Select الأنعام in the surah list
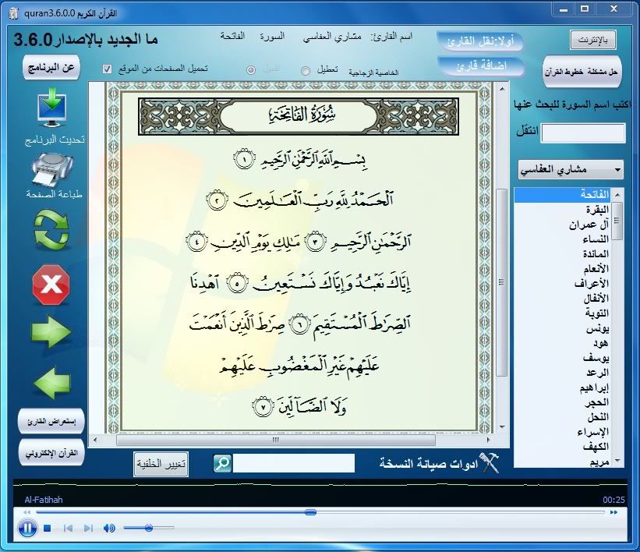The image size is (640, 552). [x=562, y=269]
